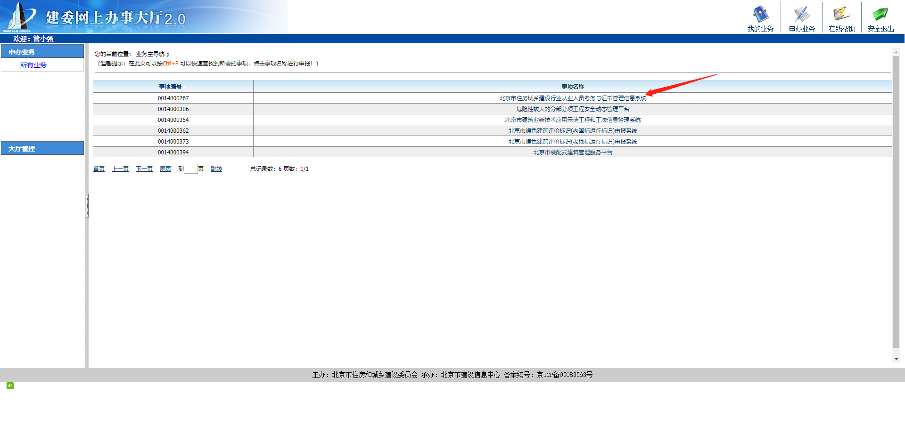This screenshot has height=433, width=905.
Task: Click the green speaker icon at bottom left
Action: 10,386
